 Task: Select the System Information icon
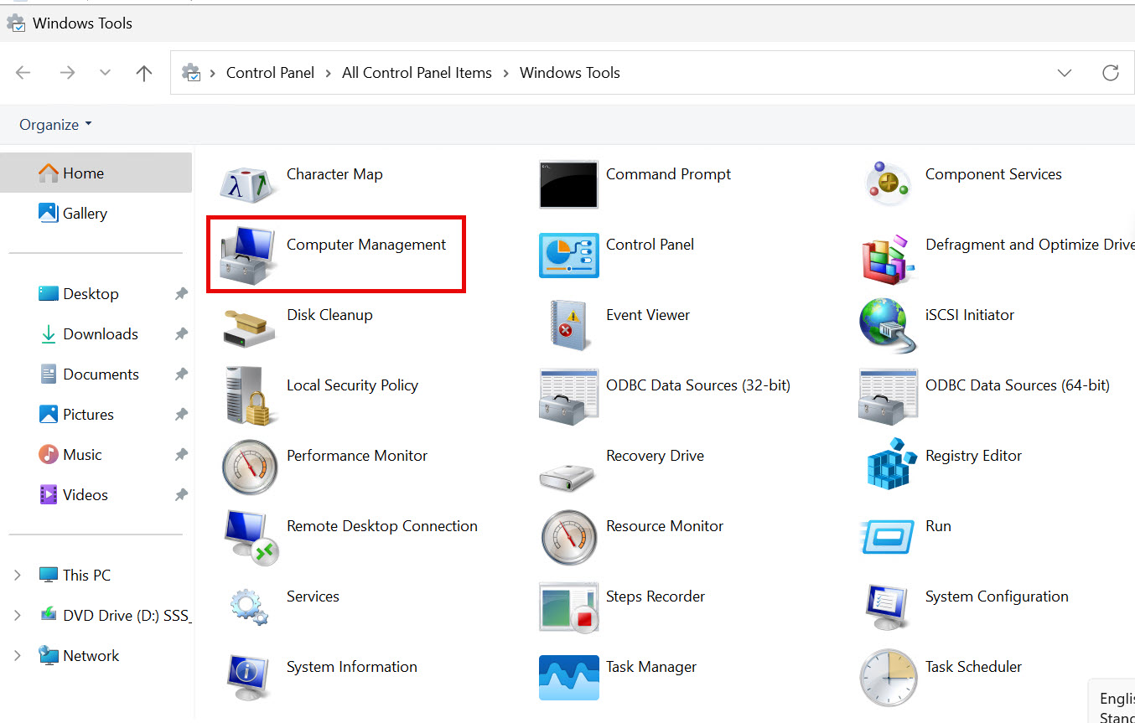pyautogui.click(x=249, y=678)
